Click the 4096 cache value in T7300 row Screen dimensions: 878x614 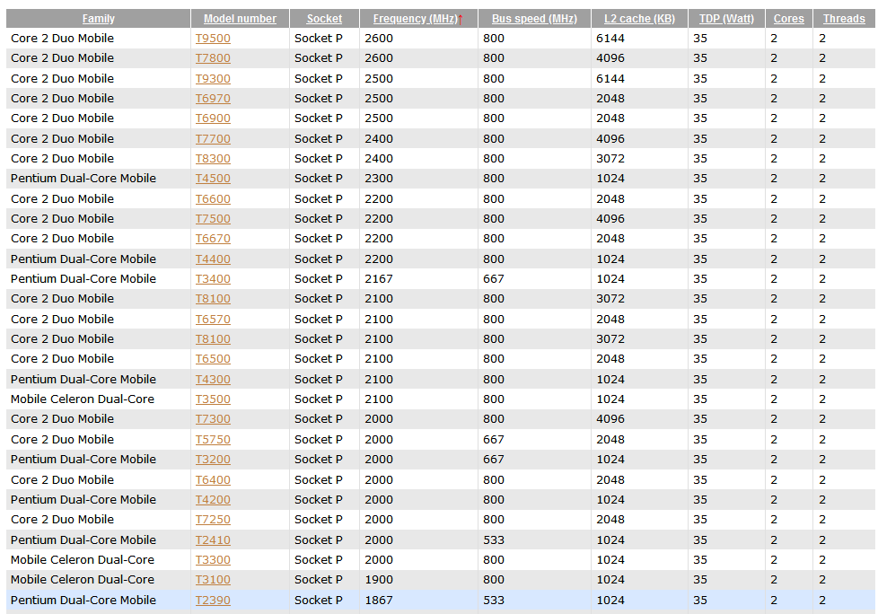[x=610, y=419]
